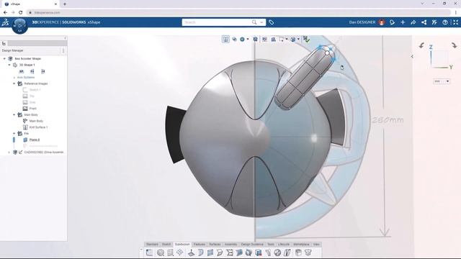
Task: Select the Main Body feature item
Action: (x=36, y=121)
